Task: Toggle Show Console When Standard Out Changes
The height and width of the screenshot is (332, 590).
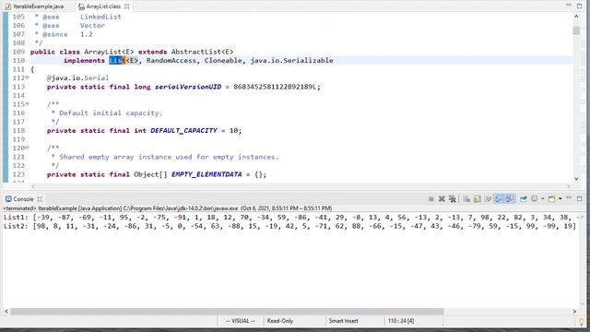Action: [499, 199]
